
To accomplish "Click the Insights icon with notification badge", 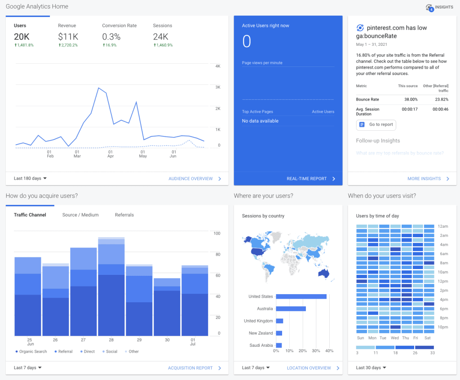I will tap(429, 7).
